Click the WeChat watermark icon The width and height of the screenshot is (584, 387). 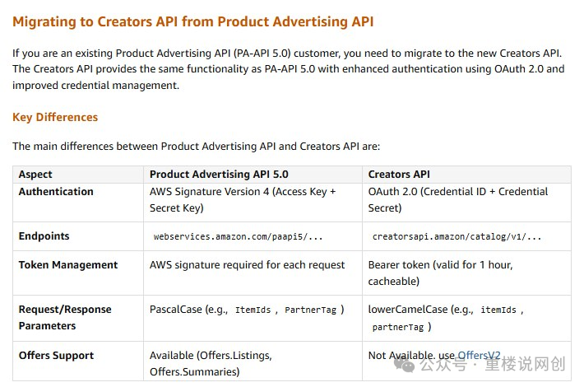404,364
